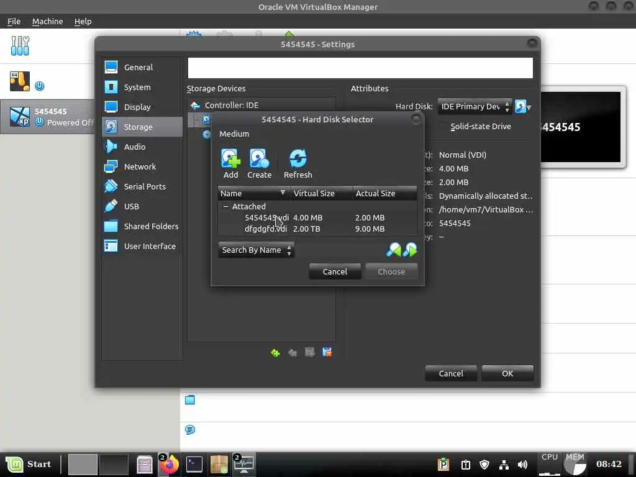636x477 pixels.
Task: Click the Add disk image icon
Action: pyautogui.click(x=230, y=158)
